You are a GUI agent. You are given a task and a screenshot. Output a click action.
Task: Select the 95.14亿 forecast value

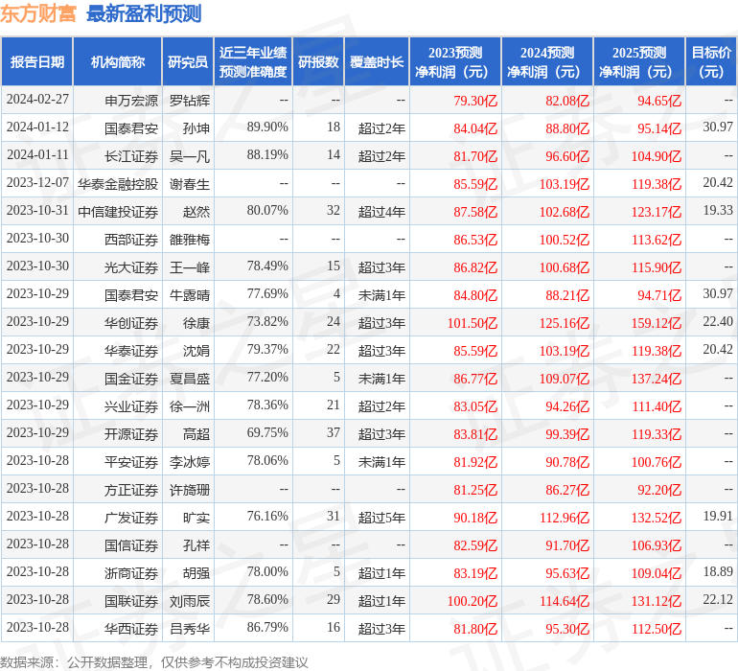[659, 128]
